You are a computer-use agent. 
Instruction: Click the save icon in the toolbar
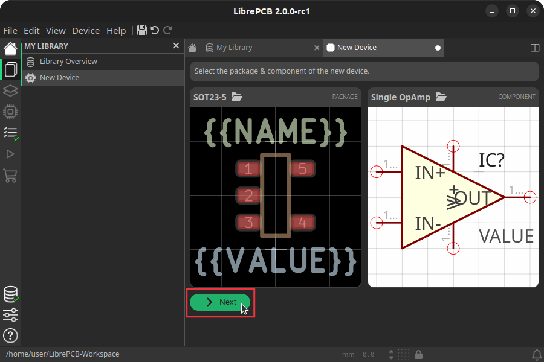pos(142,30)
